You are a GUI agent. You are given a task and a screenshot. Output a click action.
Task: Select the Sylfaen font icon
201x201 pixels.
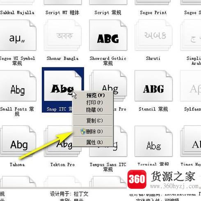click(x=191, y=86)
